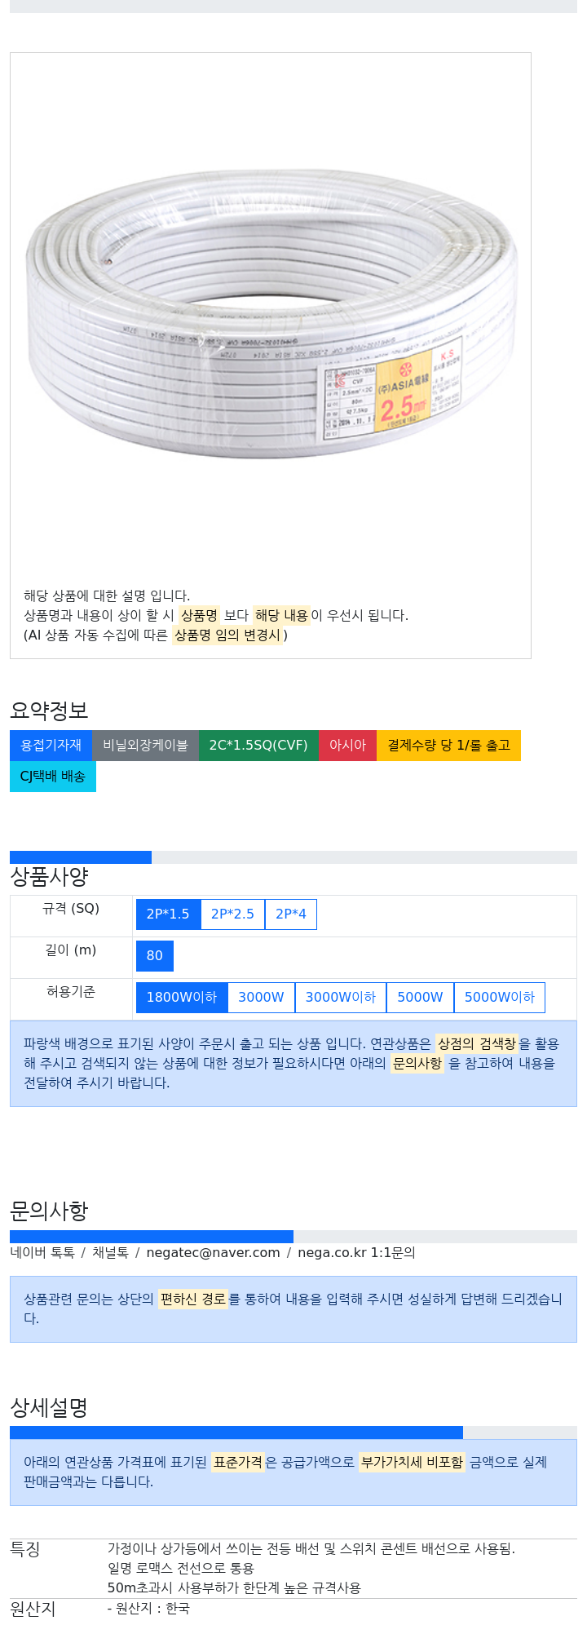Open the 네이버 톡톡 contact link
The height and width of the screenshot is (1625, 587).
(x=42, y=1253)
